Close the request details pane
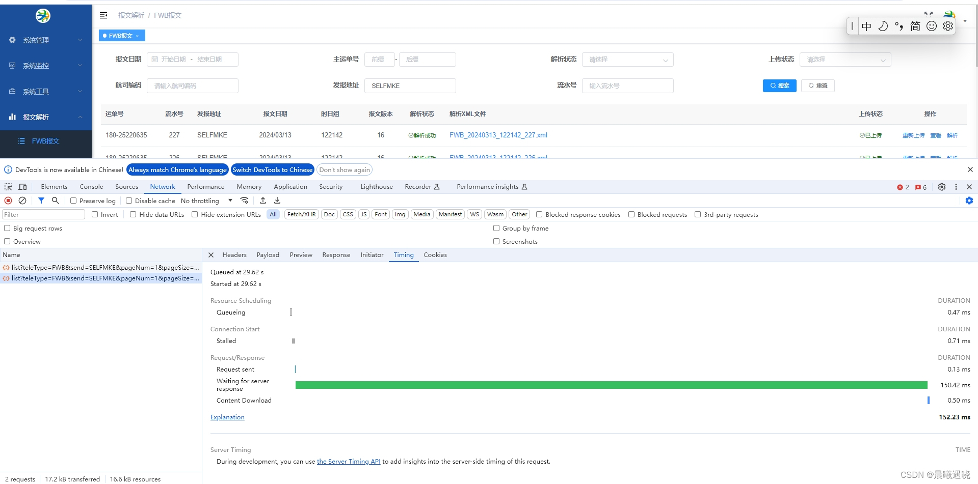This screenshot has width=978, height=484. [211, 255]
